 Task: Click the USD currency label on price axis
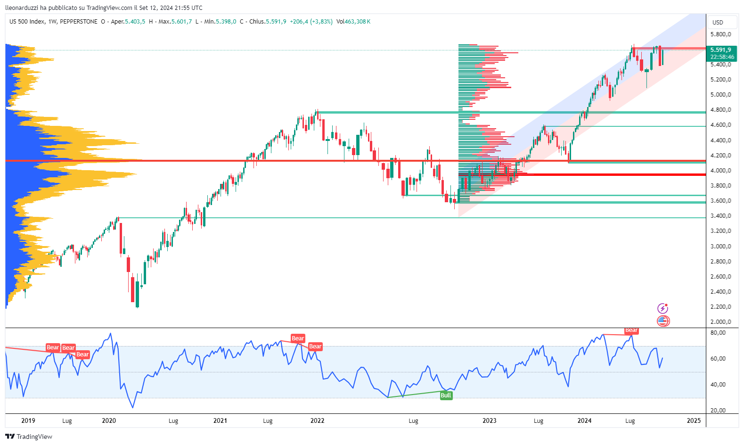tap(718, 22)
